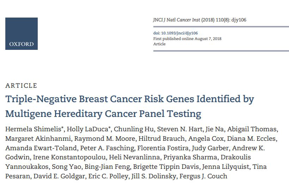Click author Judy Garber
The image size is (289, 185).
210,148
